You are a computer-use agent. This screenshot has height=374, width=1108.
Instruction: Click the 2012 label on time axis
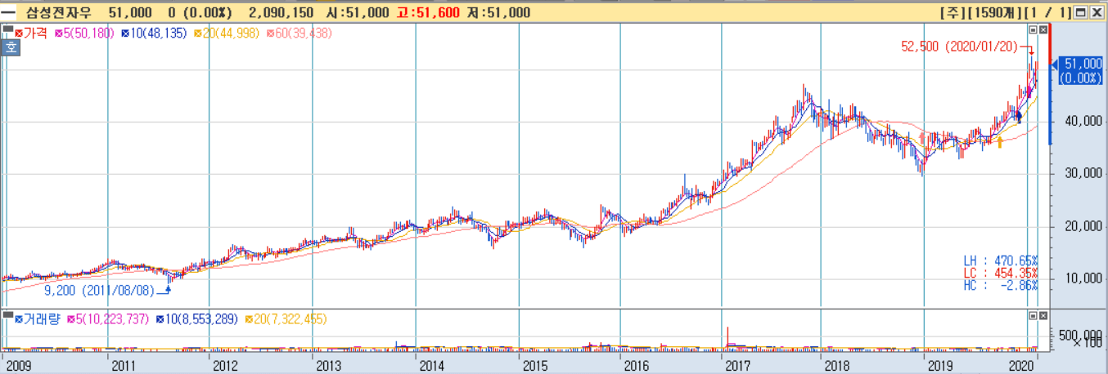click(x=224, y=365)
